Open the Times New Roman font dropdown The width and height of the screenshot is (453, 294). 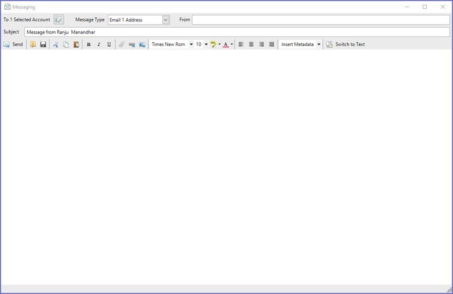[191, 44]
